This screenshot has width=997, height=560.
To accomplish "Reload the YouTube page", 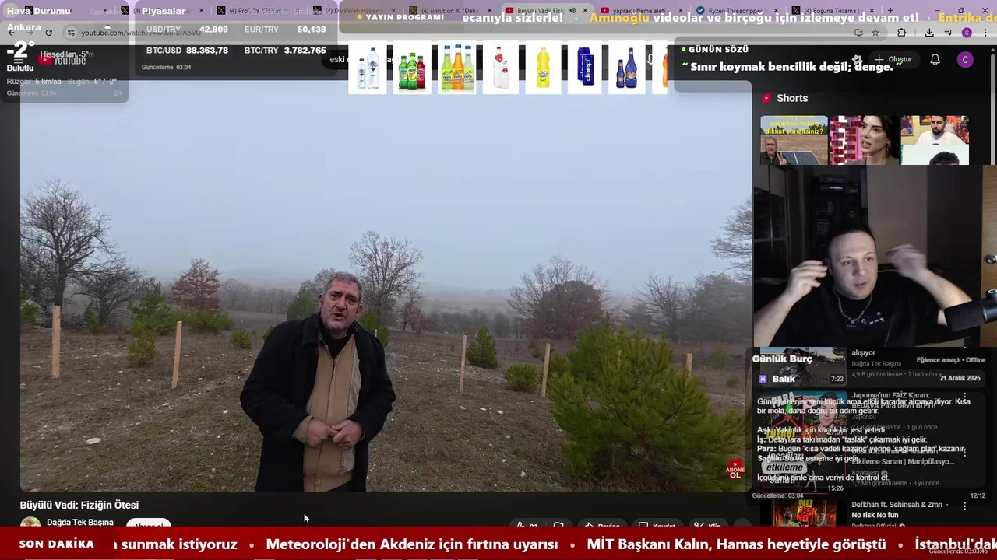I will (x=48, y=33).
